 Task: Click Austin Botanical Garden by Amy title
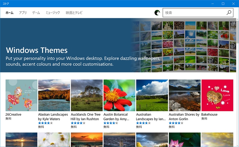(x=116, y=117)
